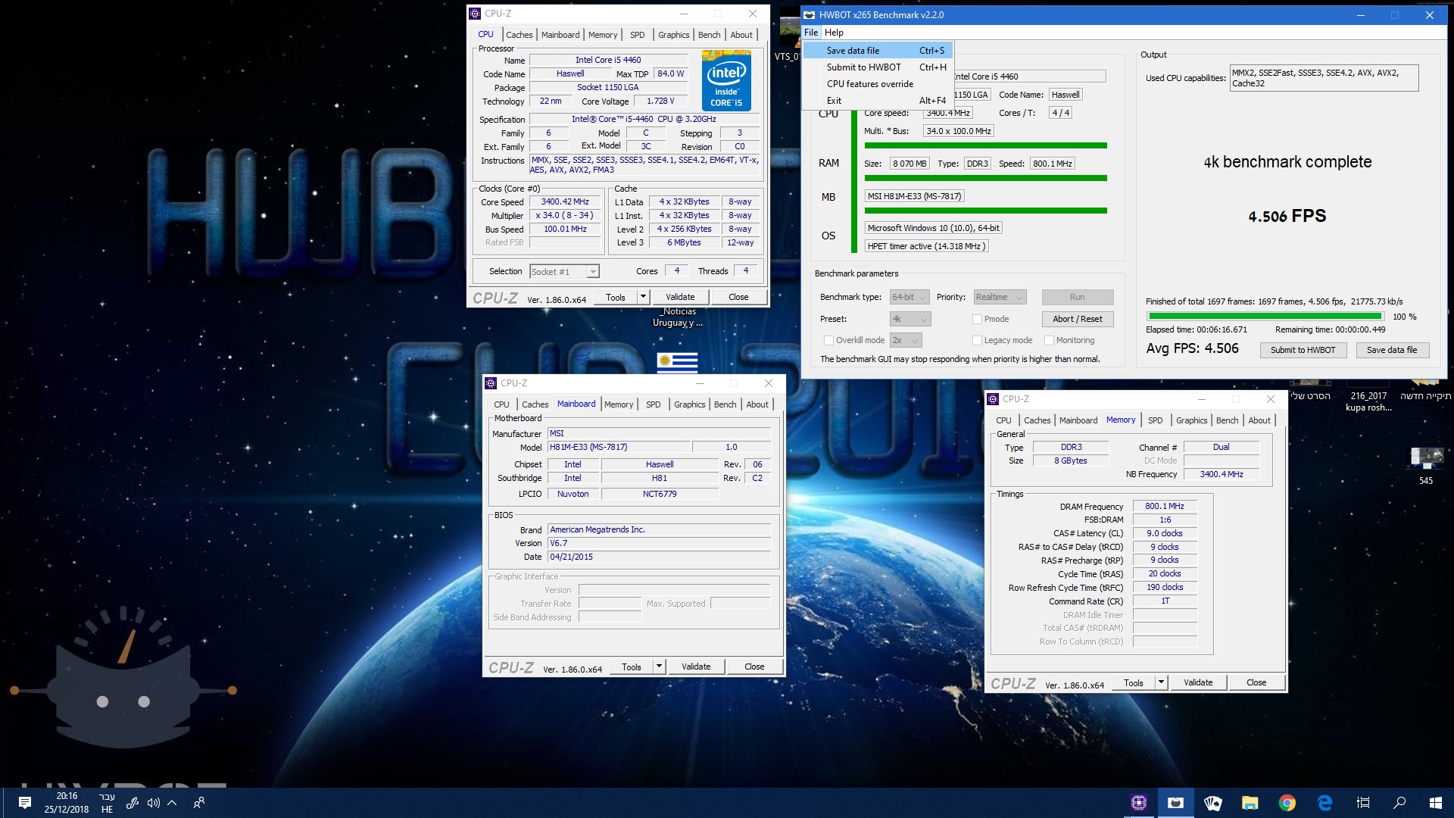The image size is (1454, 818).
Task: Open Socket #1 selection dropdown
Action: [564, 271]
